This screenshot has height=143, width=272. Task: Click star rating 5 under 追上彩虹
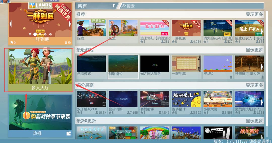(x=143, y=41)
